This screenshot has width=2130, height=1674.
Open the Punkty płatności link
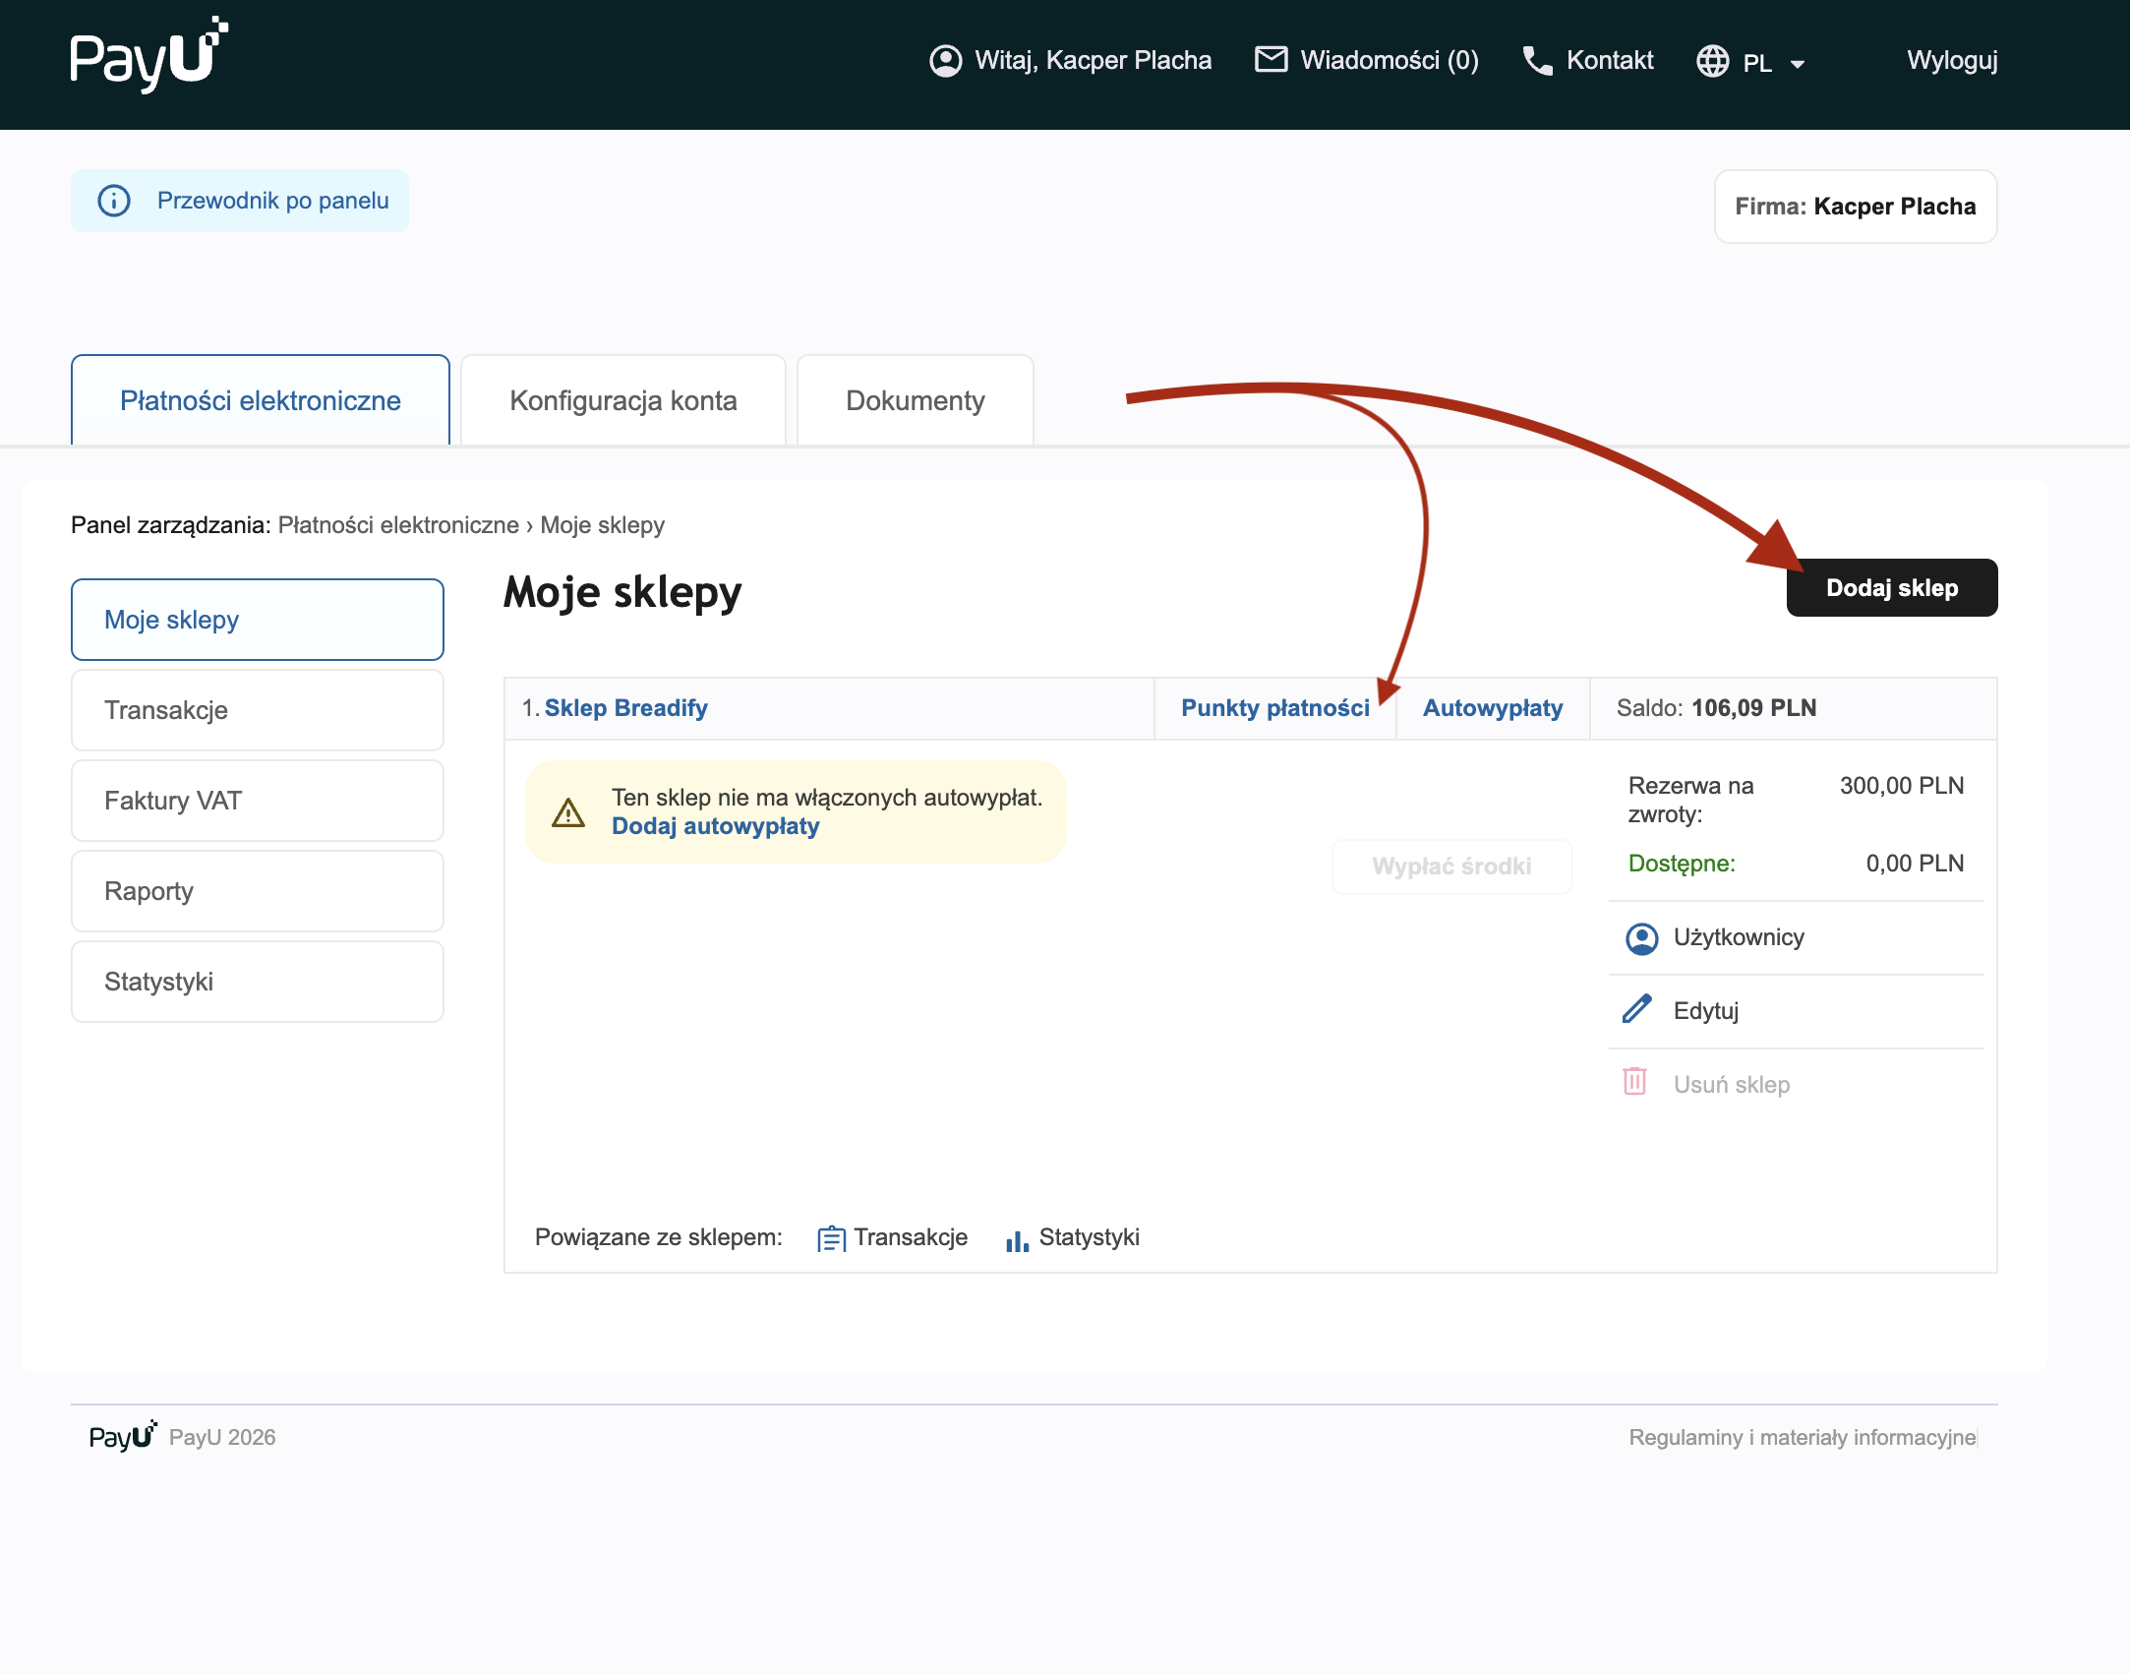[x=1274, y=708]
